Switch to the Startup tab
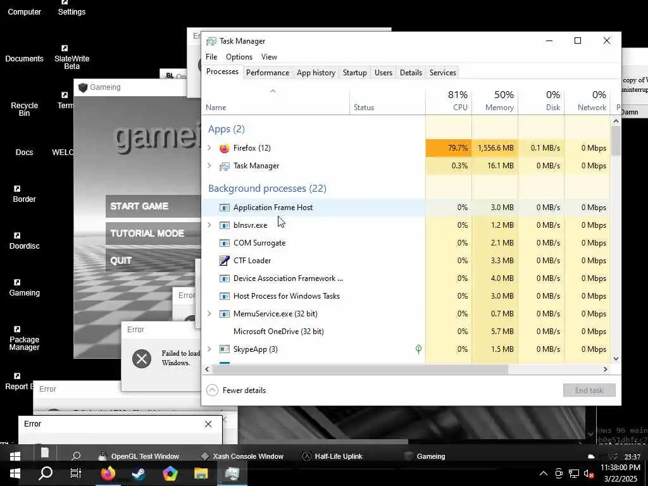The width and height of the screenshot is (648, 486). tap(354, 73)
